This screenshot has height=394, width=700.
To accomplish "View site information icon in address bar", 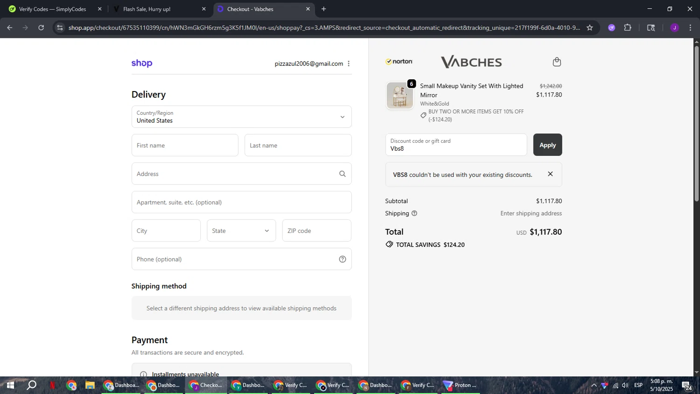I will click(59, 28).
